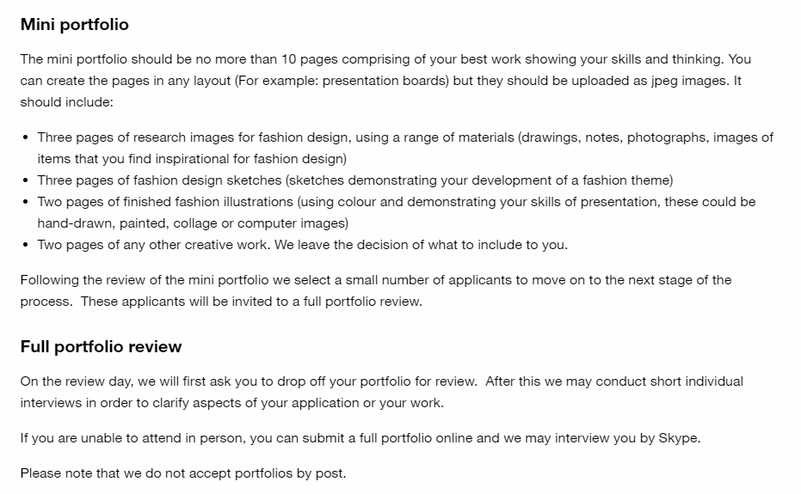
Task: Click the bullet about other creative work
Action: click(x=303, y=245)
